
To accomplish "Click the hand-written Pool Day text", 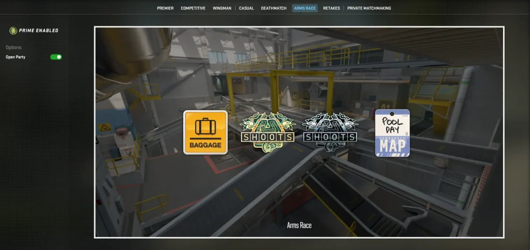I will tap(392, 124).
